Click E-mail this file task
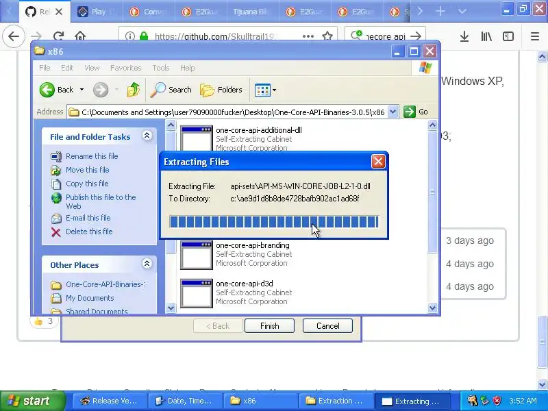Image resolution: width=548 pixels, height=411 pixels. tap(88, 218)
